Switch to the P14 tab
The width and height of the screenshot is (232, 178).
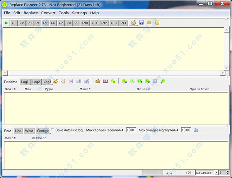pyautogui.click(x=123, y=23)
